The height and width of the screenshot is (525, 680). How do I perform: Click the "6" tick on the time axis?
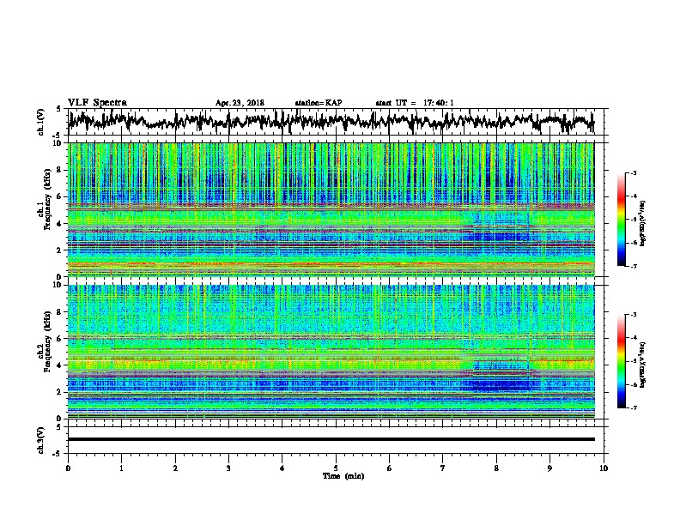tap(390, 468)
